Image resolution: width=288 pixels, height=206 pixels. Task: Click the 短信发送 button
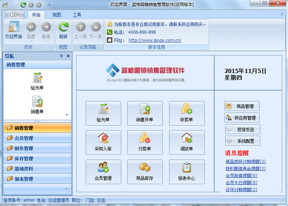click(x=242, y=129)
